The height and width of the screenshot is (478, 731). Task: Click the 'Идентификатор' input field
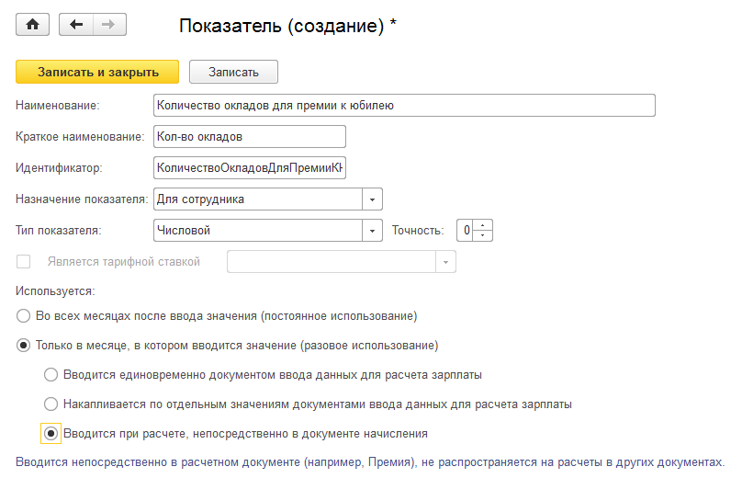point(250,168)
